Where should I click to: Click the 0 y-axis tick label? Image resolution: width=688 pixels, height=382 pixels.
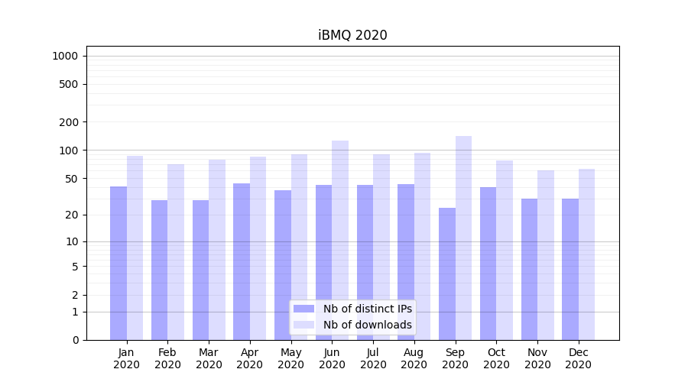pos(75,340)
